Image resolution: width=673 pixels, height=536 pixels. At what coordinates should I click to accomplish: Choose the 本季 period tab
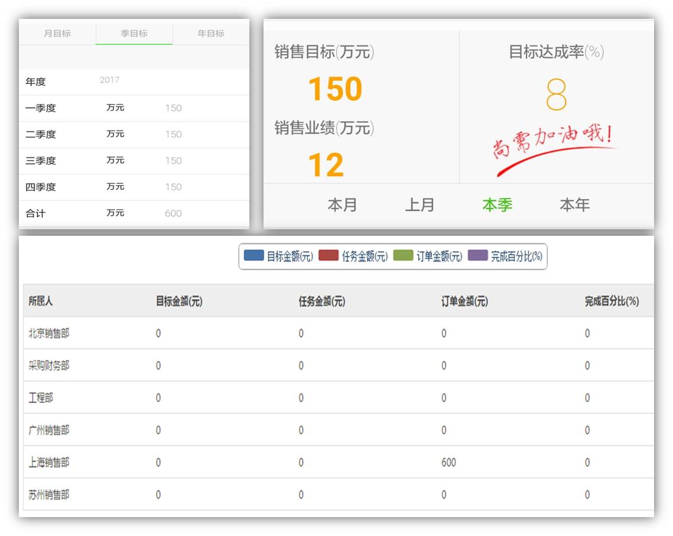(x=497, y=205)
